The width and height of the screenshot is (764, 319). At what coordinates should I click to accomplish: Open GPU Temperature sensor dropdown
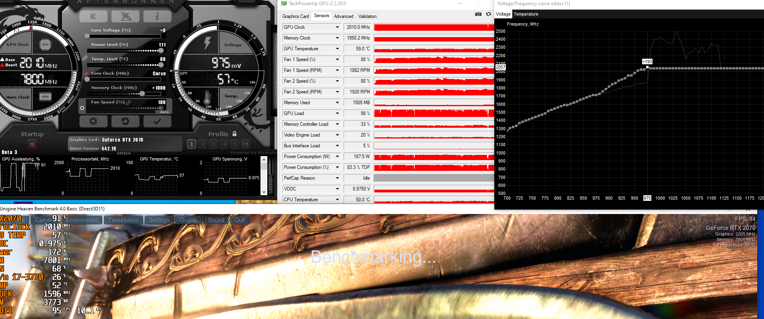click(337, 49)
